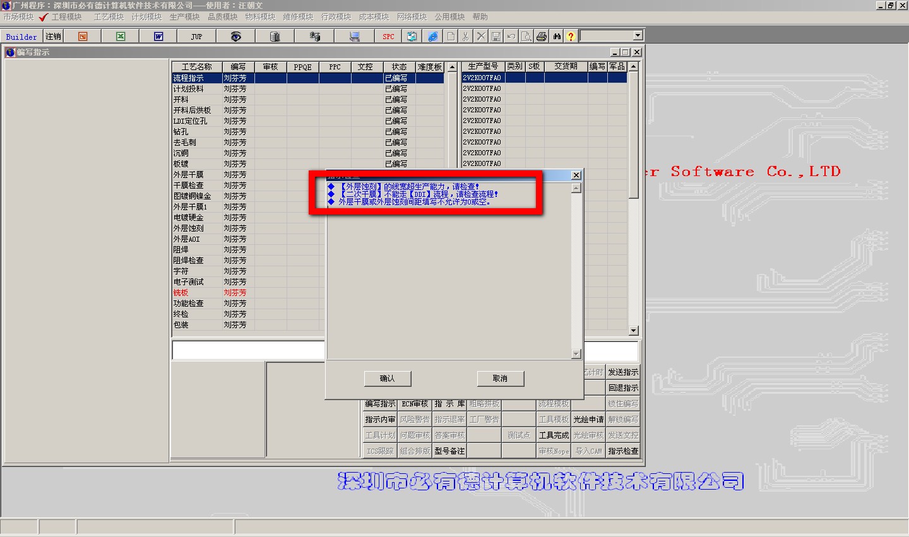The height and width of the screenshot is (537, 909).
Task: Click the floppy disk save icon
Action: click(496, 37)
